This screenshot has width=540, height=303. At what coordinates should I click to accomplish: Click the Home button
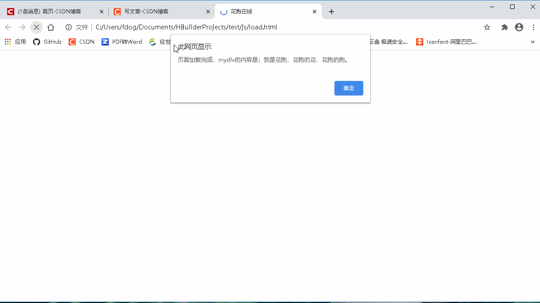(x=51, y=27)
